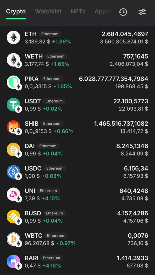Open transaction history via clock icon

tap(123, 12)
